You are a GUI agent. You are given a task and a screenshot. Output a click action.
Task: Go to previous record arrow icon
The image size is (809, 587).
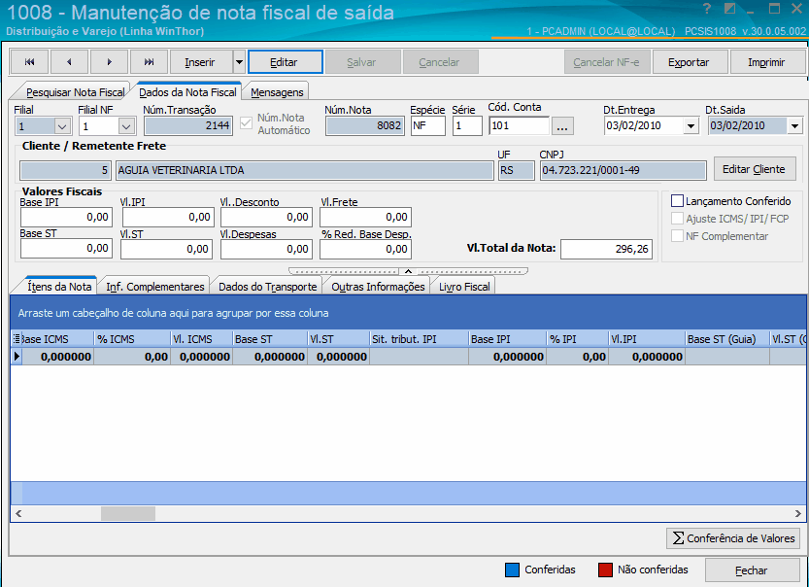click(x=69, y=62)
